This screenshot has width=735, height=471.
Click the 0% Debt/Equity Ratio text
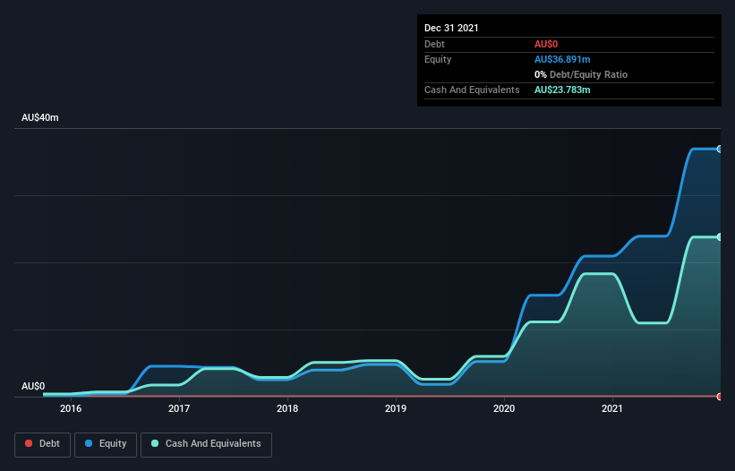click(x=581, y=74)
